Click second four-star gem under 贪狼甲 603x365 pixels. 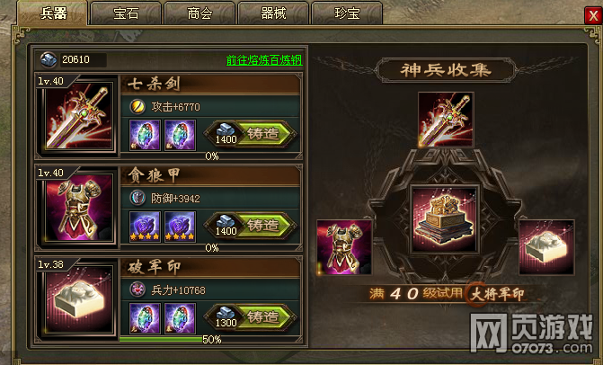tap(180, 227)
